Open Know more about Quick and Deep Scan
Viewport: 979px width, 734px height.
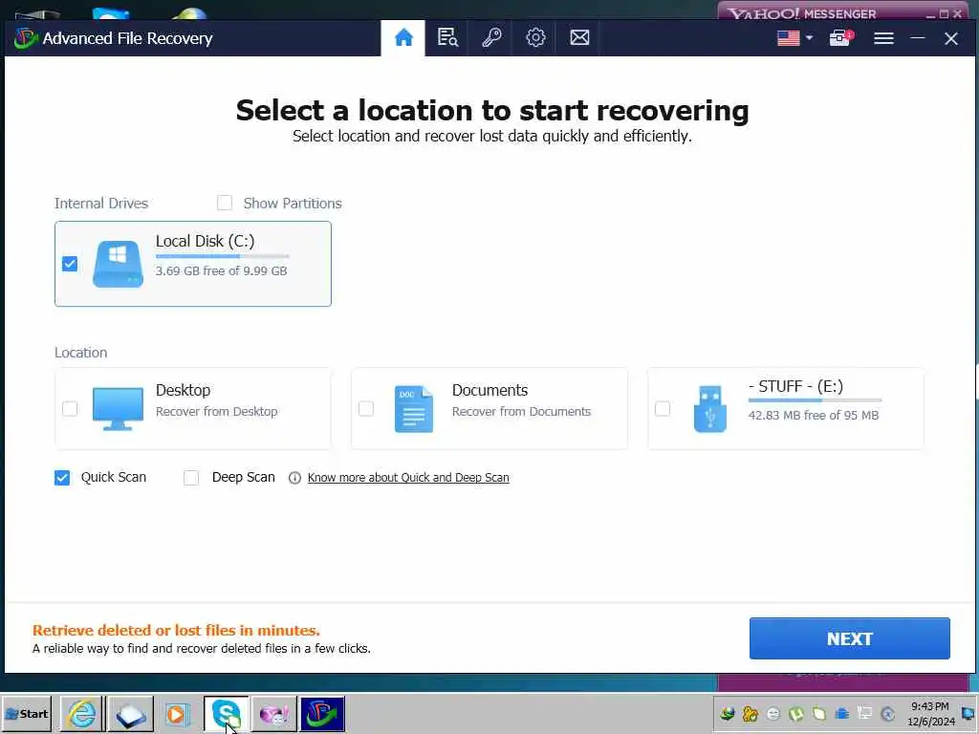coord(408,478)
